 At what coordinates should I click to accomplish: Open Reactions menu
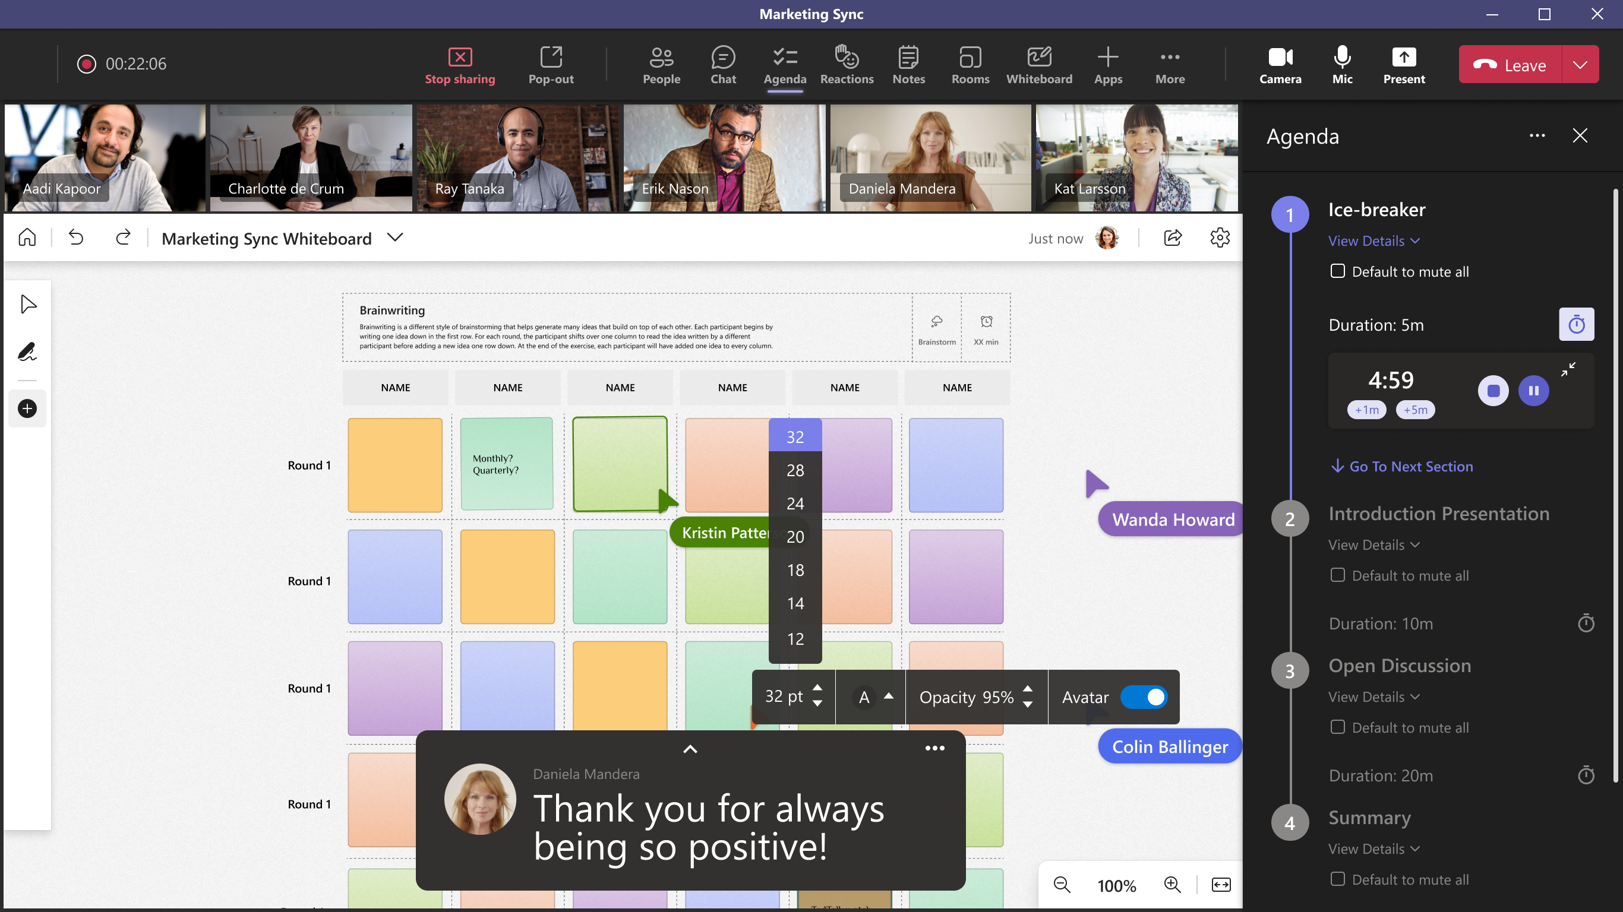pyautogui.click(x=846, y=64)
